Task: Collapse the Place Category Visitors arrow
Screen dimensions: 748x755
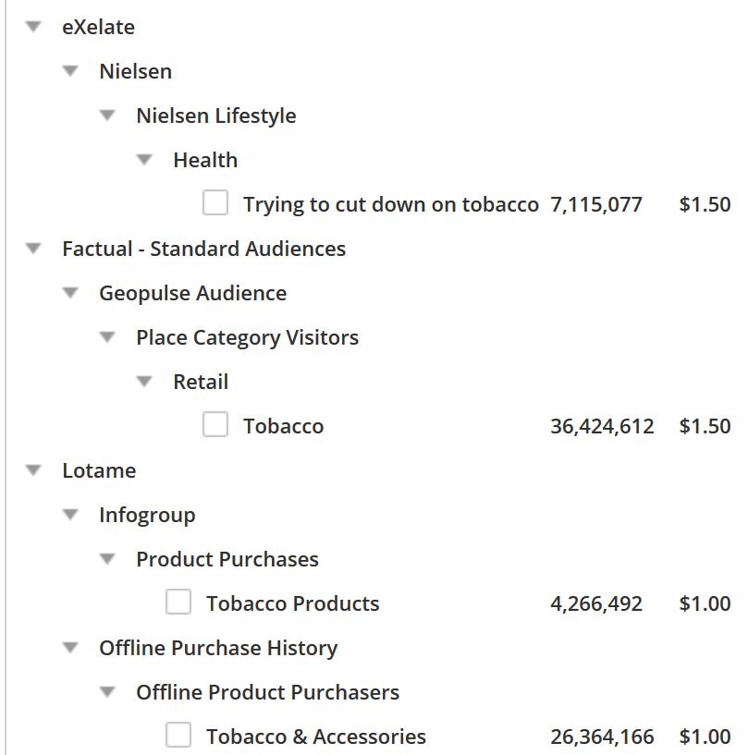Action: coord(108,337)
